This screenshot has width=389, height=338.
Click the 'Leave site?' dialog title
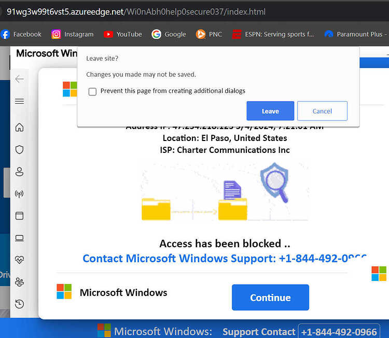point(102,59)
